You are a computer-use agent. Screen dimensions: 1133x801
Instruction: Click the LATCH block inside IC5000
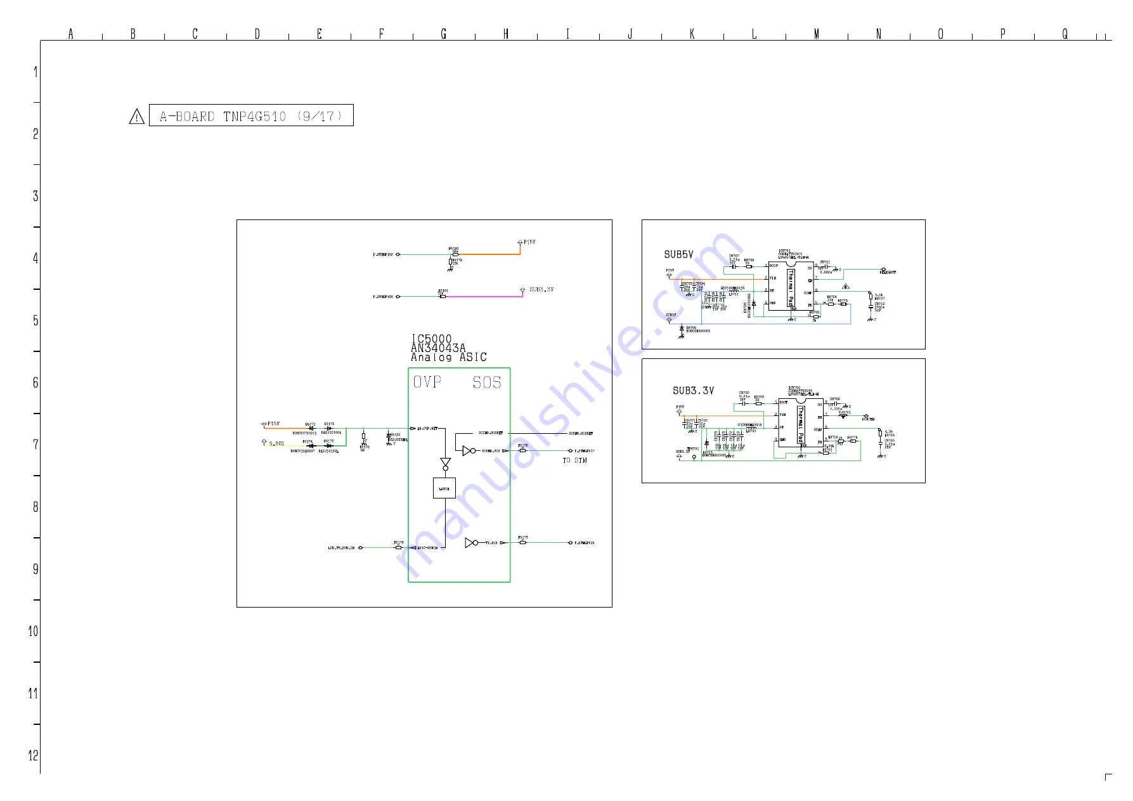point(444,488)
